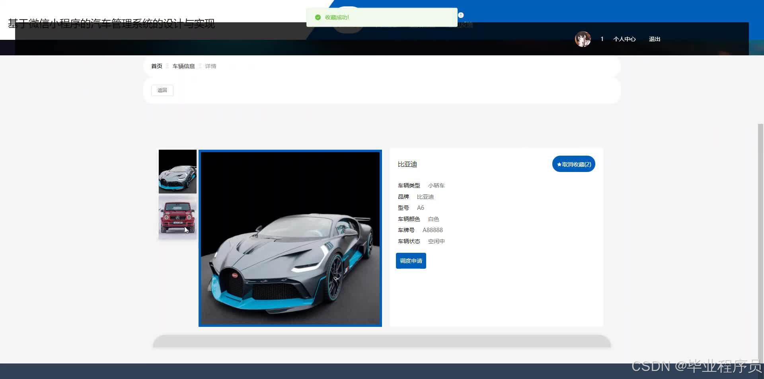The image size is (764, 379).
Task: Click the 车辆状态 label
Action: (409, 241)
